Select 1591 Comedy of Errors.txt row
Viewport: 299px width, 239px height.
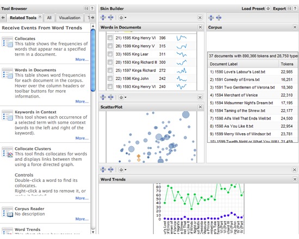253,80
